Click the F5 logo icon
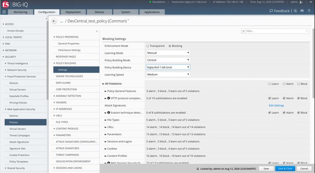 pyautogui.click(x=5, y=5)
